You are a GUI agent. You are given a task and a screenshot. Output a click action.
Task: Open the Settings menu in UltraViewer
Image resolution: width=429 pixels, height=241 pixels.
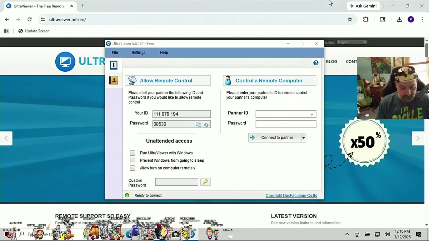[138, 53]
